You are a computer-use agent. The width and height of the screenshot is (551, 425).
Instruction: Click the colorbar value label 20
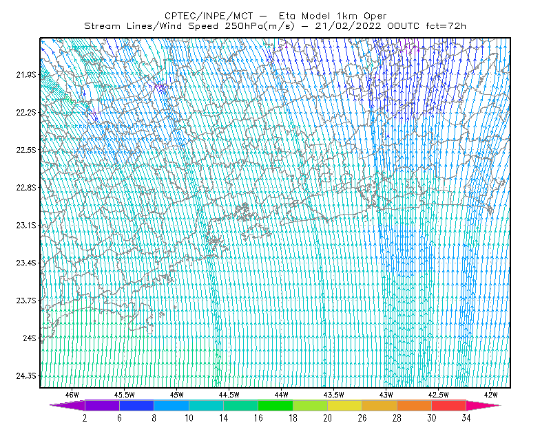pos(328,418)
